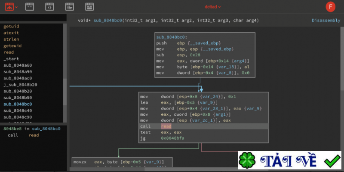Open the strings view icon with quotes

click(30, 6)
